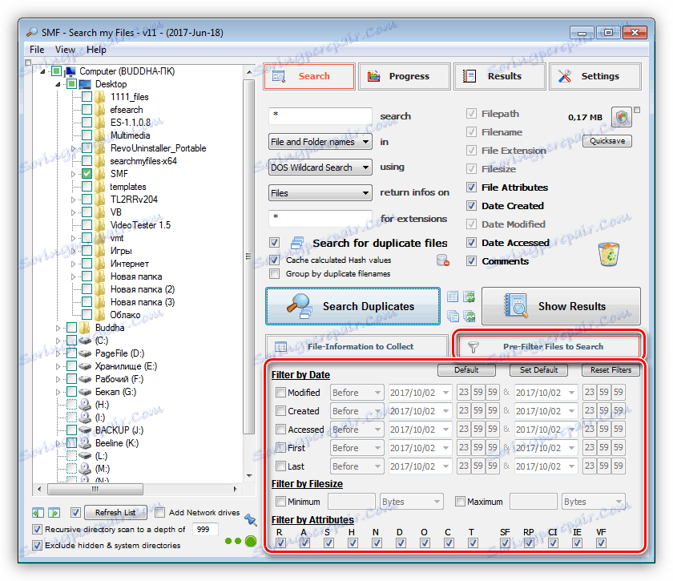Expand the Buddha tree node
Screen dimensions: 673x581
coord(58,328)
